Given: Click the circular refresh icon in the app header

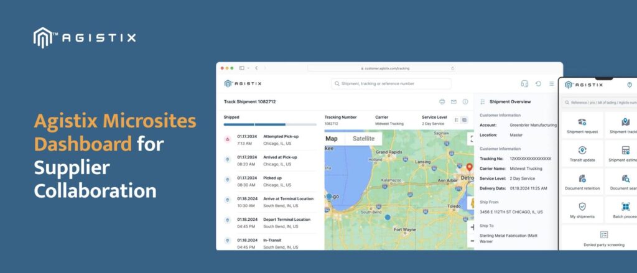Looking at the screenshot, I should coord(538,84).
